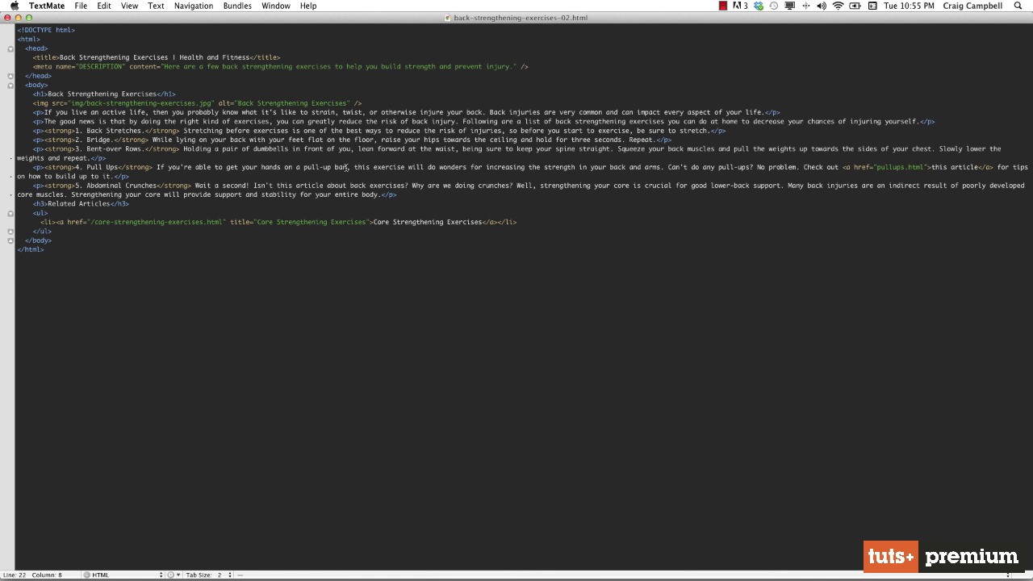The width and height of the screenshot is (1033, 581).
Task: Open the Navigation menu
Action: (194, 6)
